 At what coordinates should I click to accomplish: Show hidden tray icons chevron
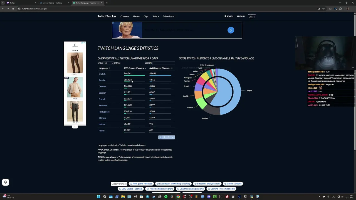point(319,197)
